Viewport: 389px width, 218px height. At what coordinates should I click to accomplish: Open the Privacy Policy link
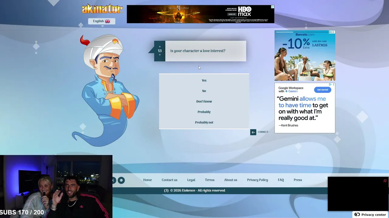pos(257,180)
